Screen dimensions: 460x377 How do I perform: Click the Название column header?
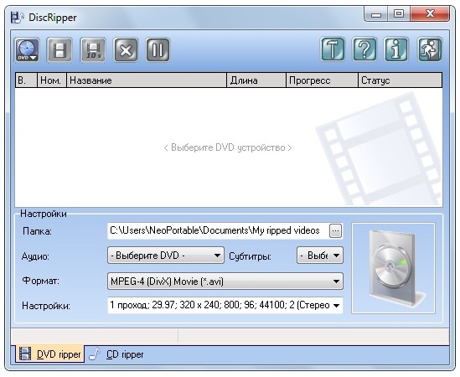147,80
